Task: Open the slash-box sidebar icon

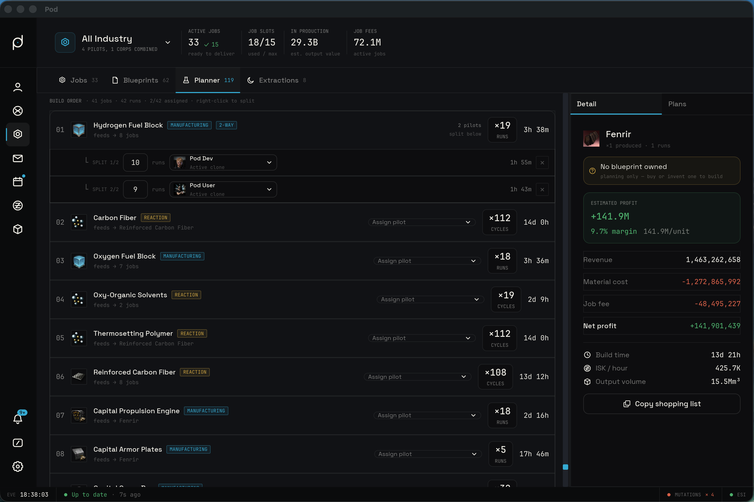Action: click(18, 443)
